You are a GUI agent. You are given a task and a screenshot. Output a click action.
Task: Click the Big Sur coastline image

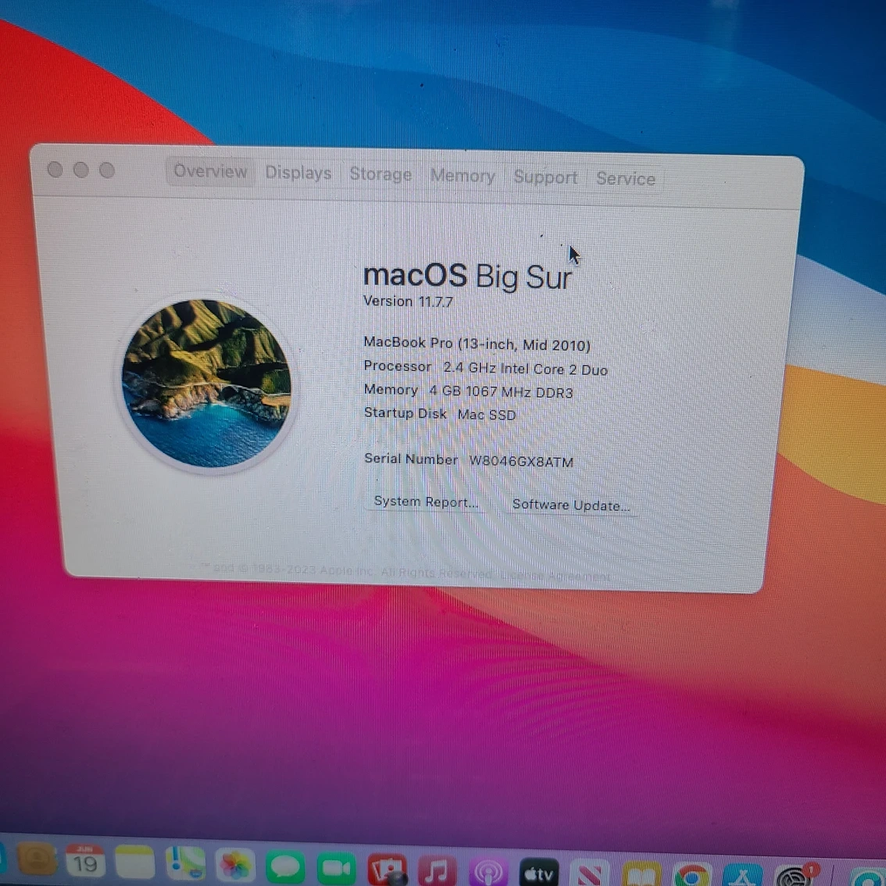tap(207, 384)
